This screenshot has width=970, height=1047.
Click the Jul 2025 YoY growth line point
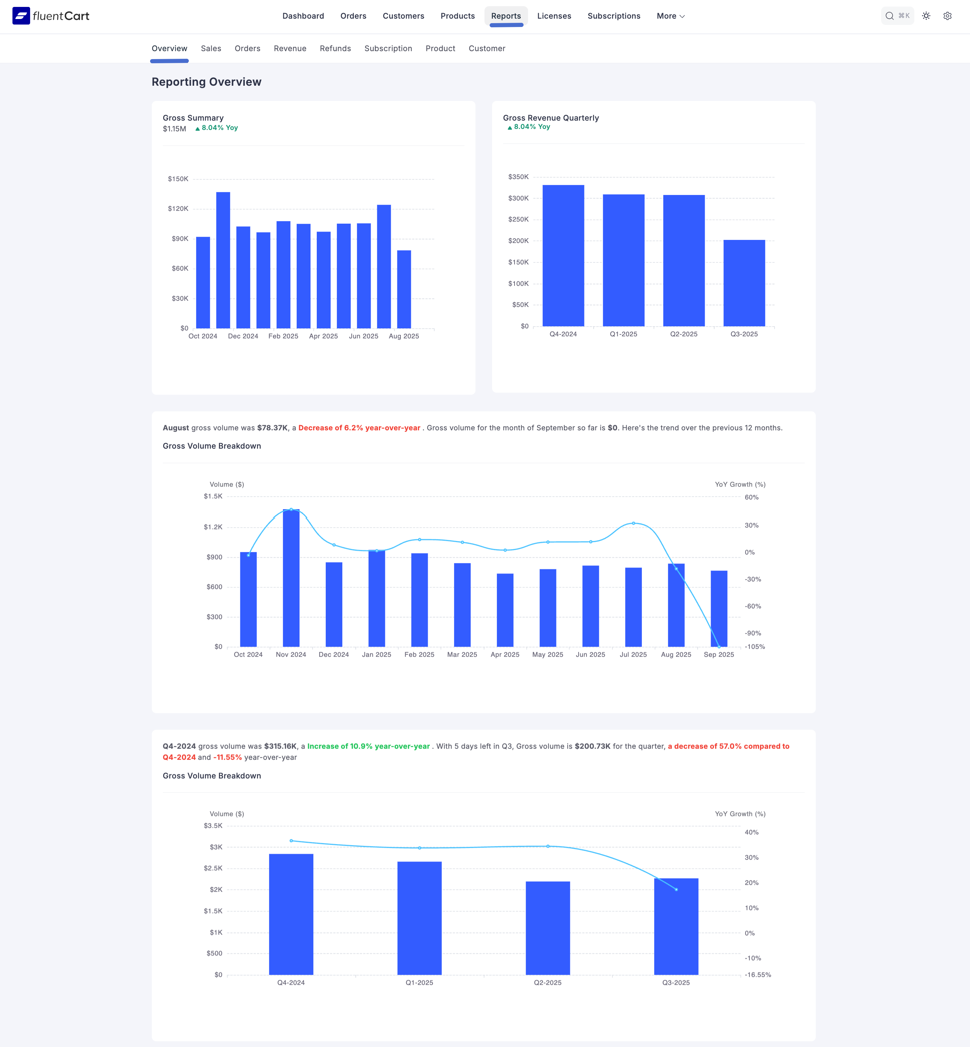tap(633, 523)
